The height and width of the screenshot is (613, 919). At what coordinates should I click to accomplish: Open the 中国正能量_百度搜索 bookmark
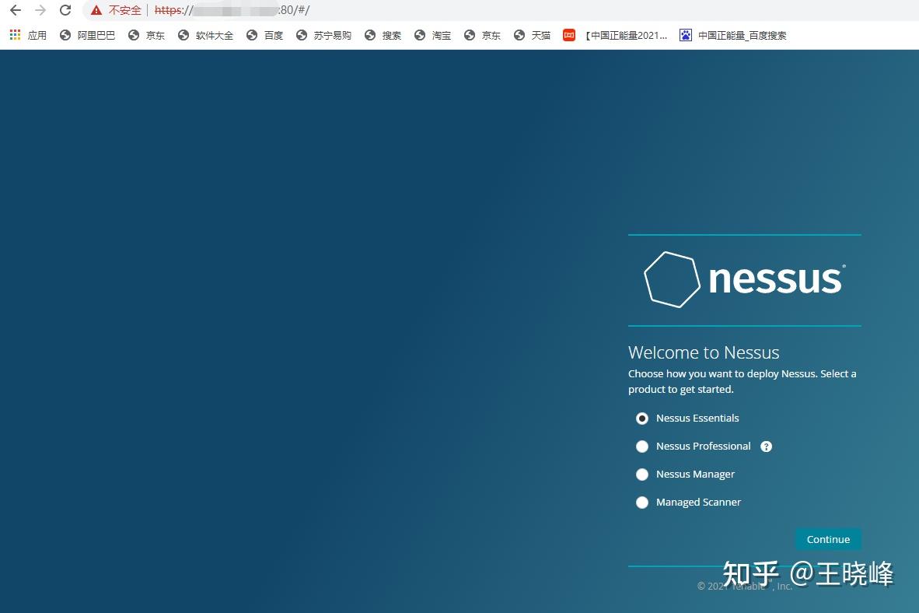click(x=733, y=35)
